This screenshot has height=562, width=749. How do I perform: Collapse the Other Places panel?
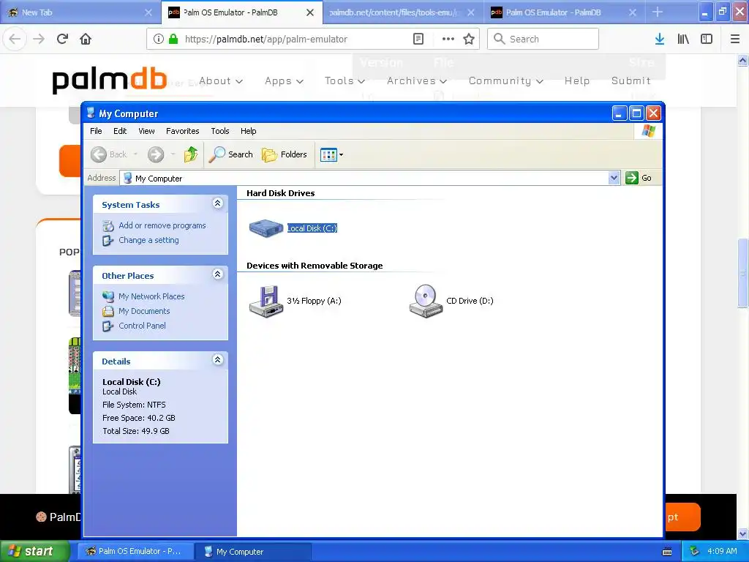(x=218, y=274)
